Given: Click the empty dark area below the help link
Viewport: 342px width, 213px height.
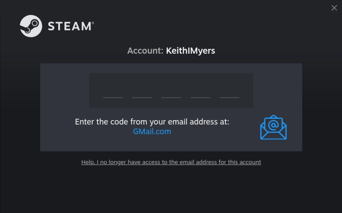Looking at the screenshot, I should tap(171, 189).
